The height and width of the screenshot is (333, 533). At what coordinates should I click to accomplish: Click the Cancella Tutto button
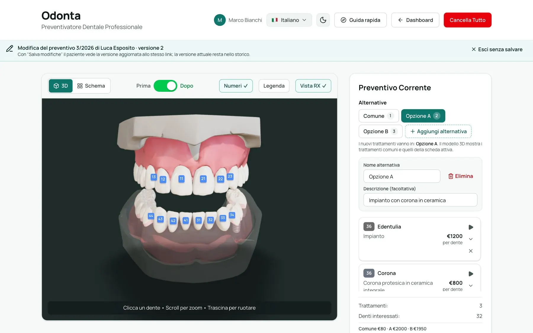pyautogui.click(x=468, y=20)
